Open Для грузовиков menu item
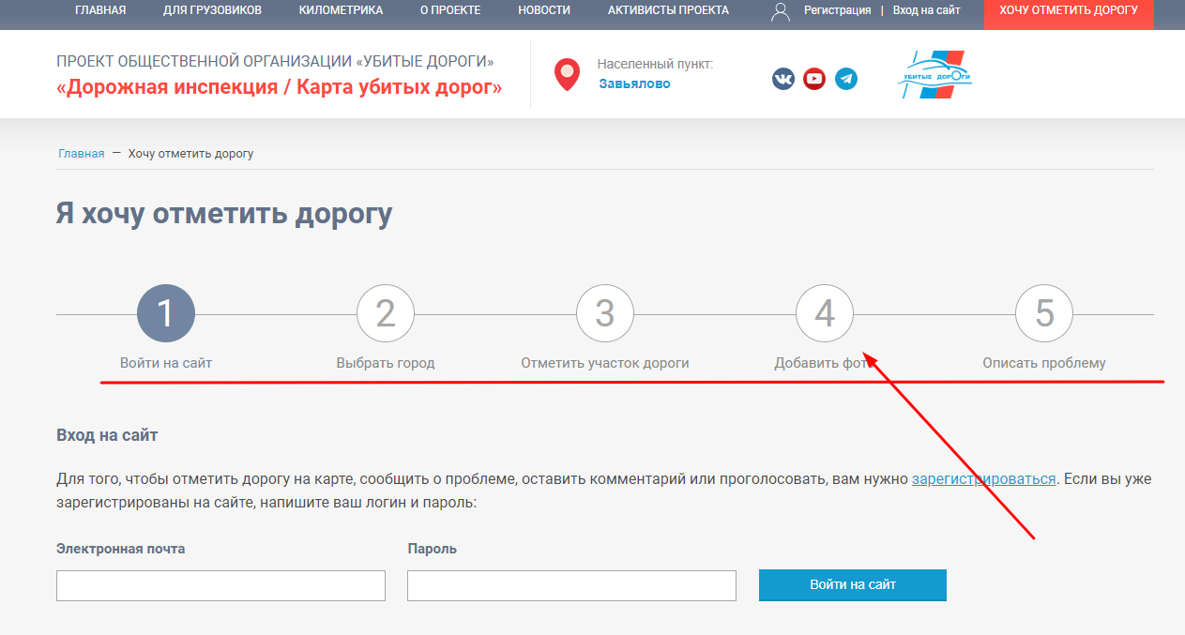The width and height of the screenshot is (1185, 635). pos(212,10)
